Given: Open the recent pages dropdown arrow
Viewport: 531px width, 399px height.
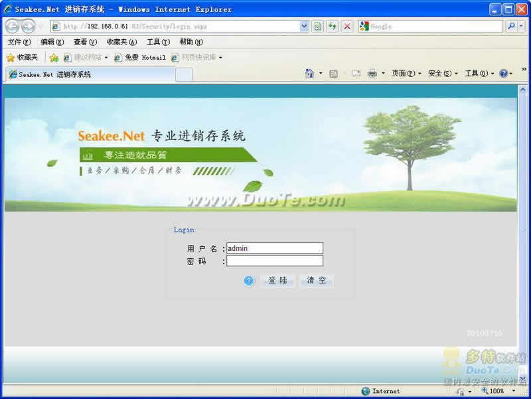Looking at the screenshot, I should click(40, 27).
